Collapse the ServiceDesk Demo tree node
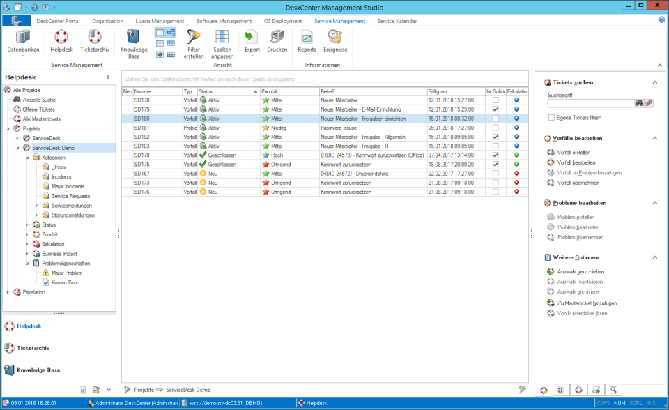 click(x=18, y=148)
